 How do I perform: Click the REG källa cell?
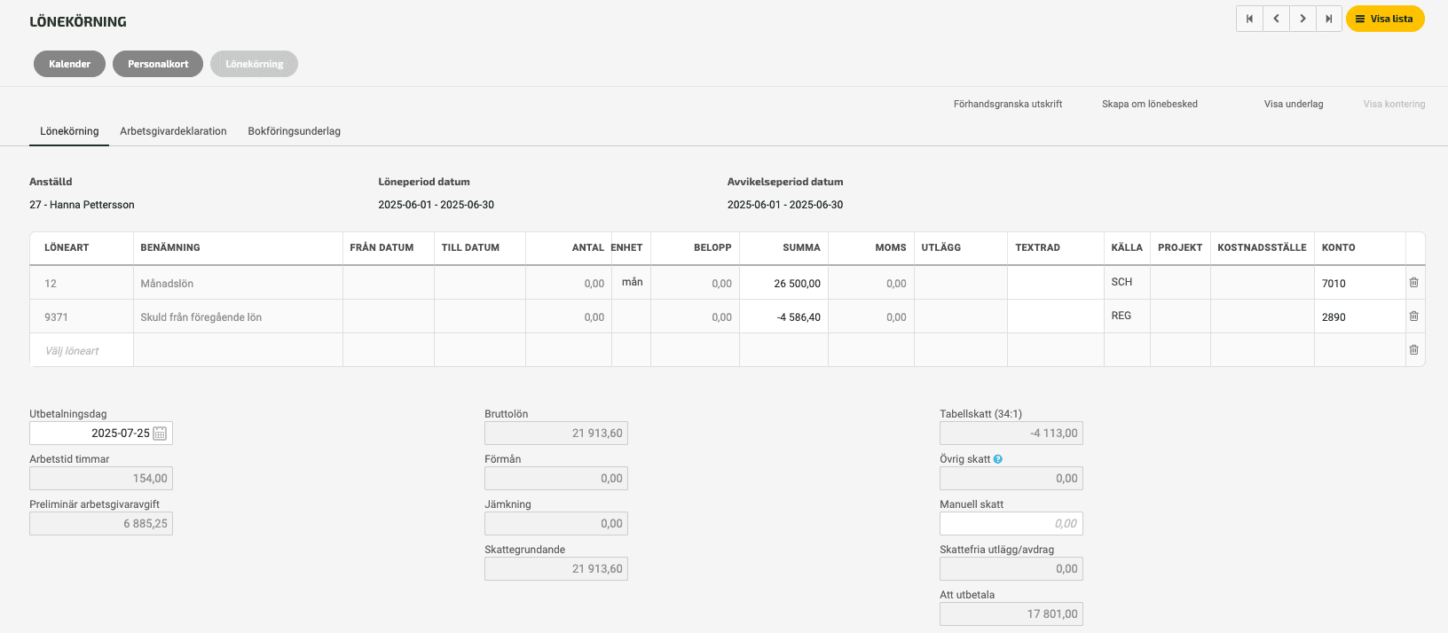1127,316
